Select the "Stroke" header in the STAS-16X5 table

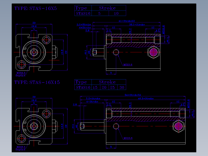coord(107,8)
